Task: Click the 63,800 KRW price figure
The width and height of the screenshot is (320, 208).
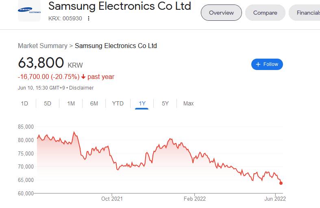Action: pos(41,63)
